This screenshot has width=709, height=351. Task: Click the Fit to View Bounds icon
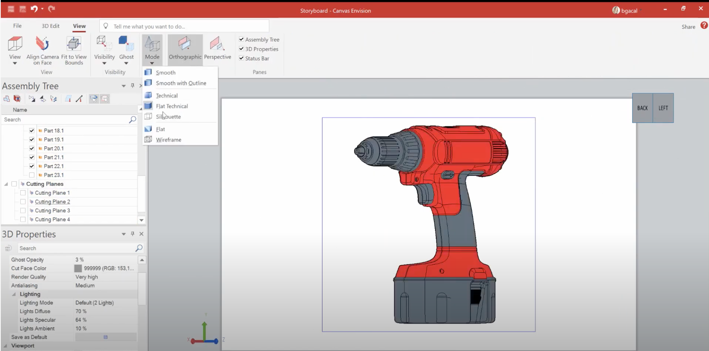74,44
